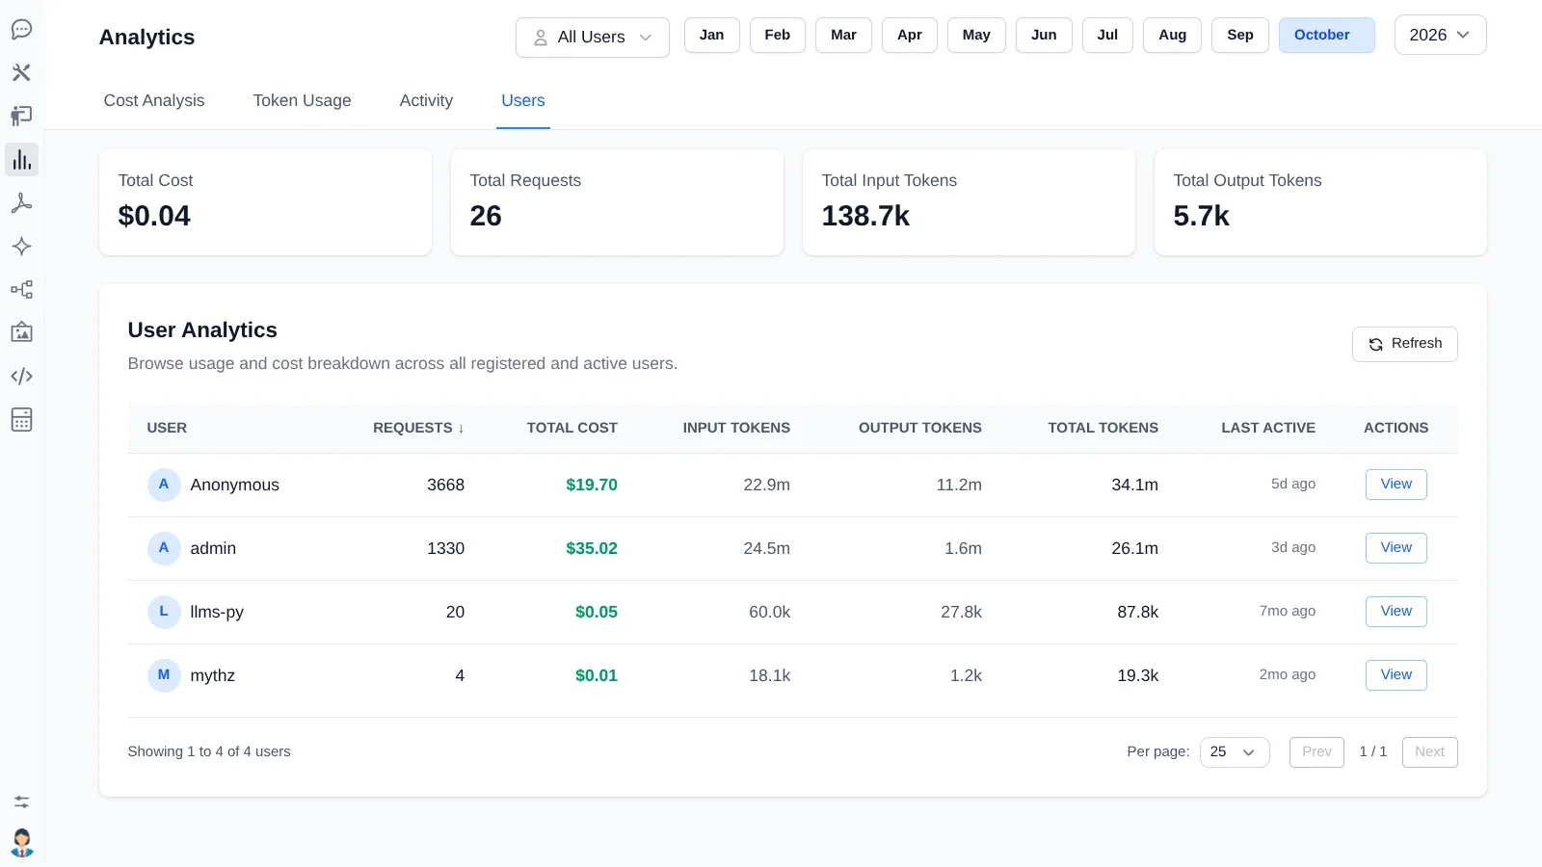The width and height of the screenshot is (1542, 867).
Task: Click the code brackets sidebar icon
Action: pos(21,376)
